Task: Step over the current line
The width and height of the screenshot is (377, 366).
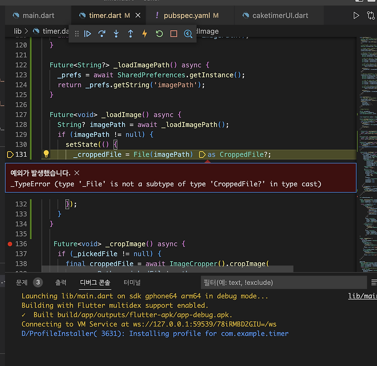Action: 102,33
